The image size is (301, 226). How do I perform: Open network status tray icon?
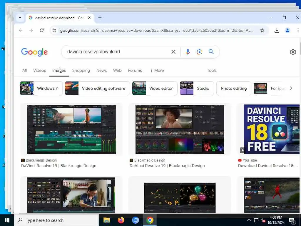(x=256, y=220)
